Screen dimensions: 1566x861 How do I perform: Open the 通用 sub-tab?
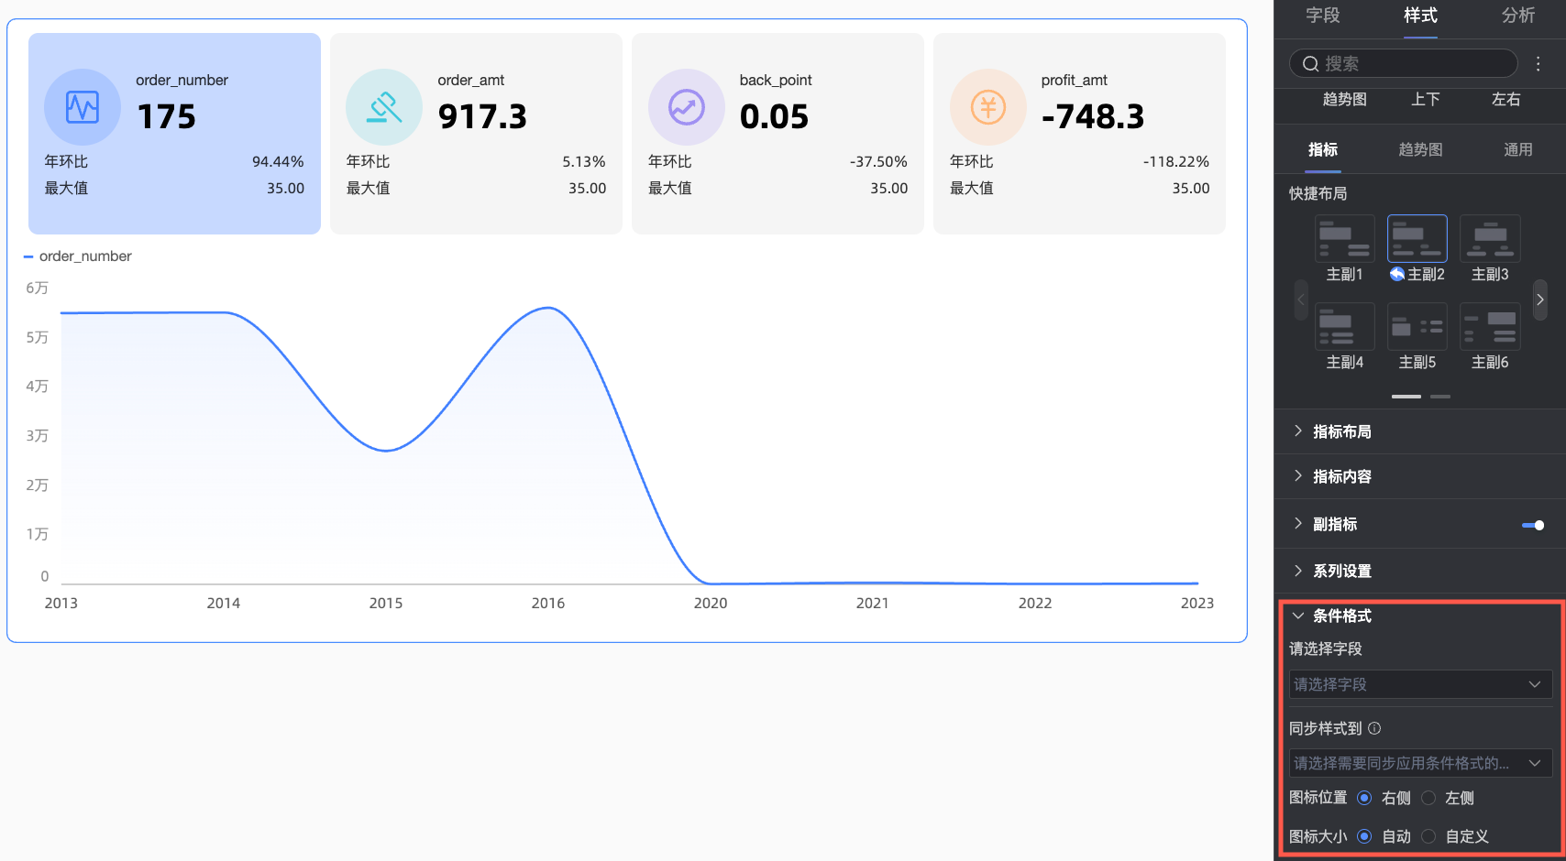point(1518,149)
